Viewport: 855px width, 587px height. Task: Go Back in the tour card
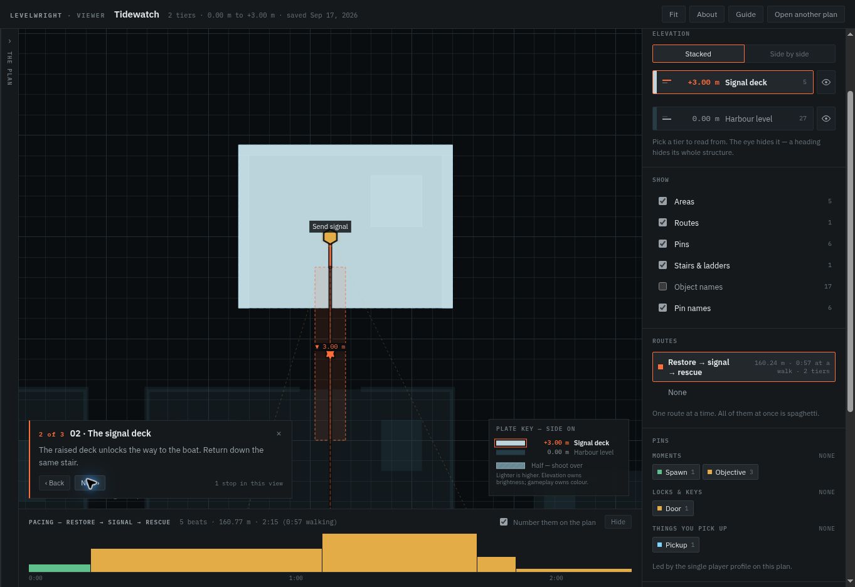[55, 483]
